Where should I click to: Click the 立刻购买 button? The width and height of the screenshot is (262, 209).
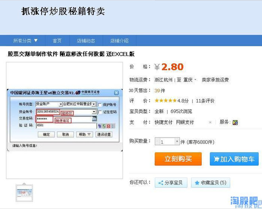[178, 159]
